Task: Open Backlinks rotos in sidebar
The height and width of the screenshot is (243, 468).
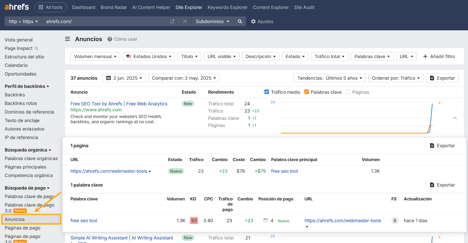Action: pyautogui.click(x=21, y=103)
